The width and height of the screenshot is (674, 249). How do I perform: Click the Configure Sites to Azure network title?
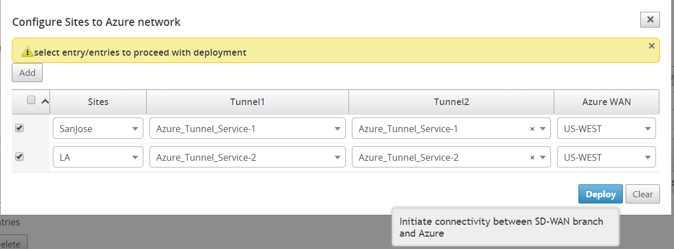point(96,22)
